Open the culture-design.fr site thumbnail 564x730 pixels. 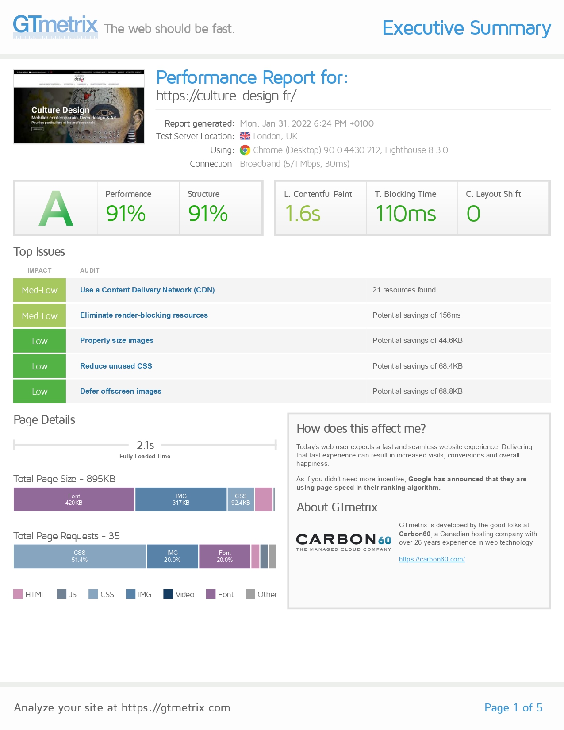(79, 107)
